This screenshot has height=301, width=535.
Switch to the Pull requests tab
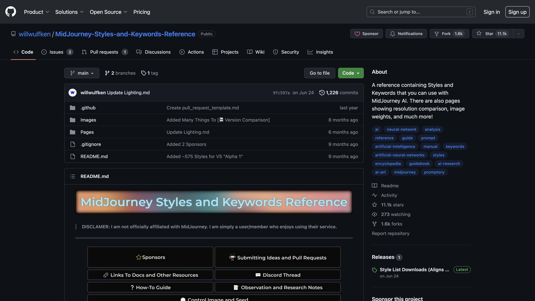tap(104, 52)
